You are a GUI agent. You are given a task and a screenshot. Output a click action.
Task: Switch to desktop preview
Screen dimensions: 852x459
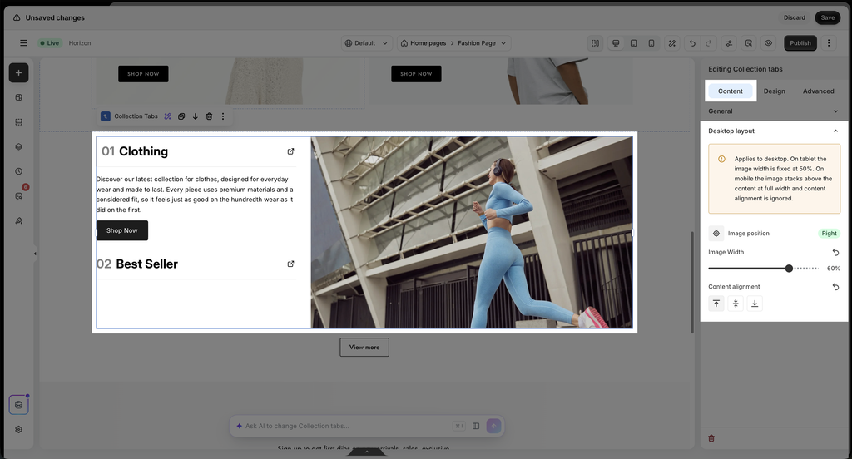(616, 43)
